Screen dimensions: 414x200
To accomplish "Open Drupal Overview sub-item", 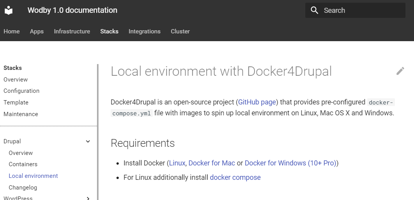I will click(x=21, y=153).
